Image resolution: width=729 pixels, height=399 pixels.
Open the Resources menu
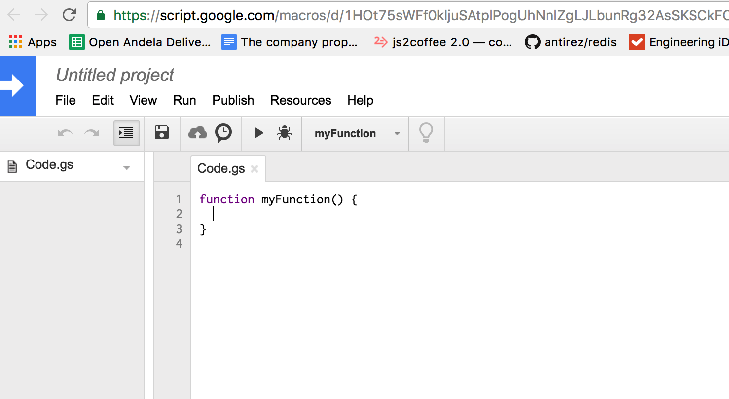click(300, 100)
